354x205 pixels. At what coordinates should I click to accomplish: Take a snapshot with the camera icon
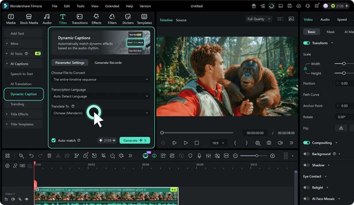tap(269, 143)
